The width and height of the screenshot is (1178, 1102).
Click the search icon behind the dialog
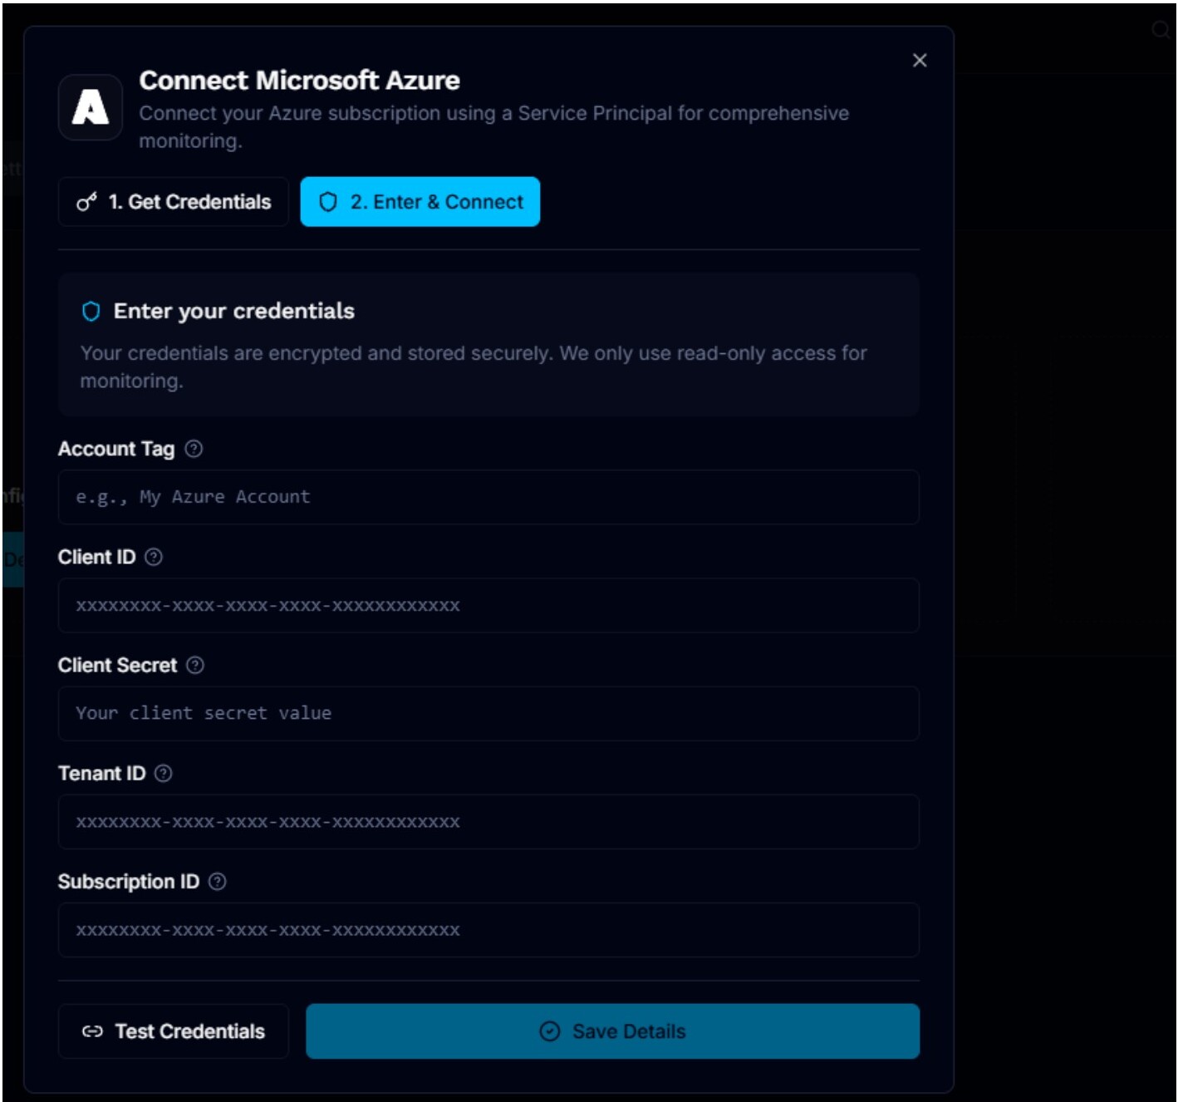tap(1161, 31)
